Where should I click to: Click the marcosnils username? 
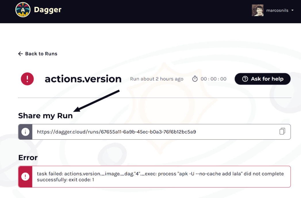277,10
